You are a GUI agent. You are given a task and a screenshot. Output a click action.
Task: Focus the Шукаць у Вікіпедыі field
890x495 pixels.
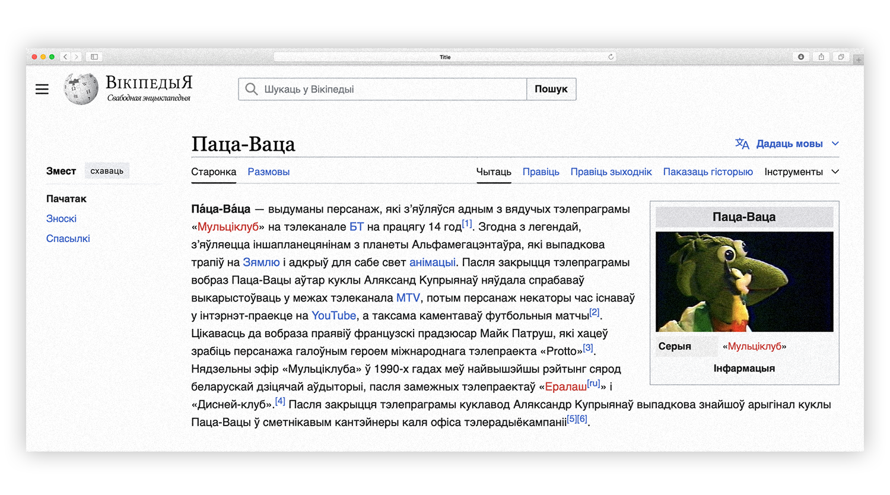pos(383,89)
